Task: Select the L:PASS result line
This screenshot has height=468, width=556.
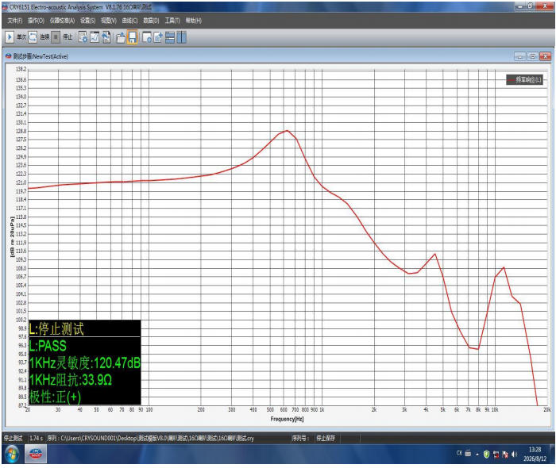Action: 48,346
